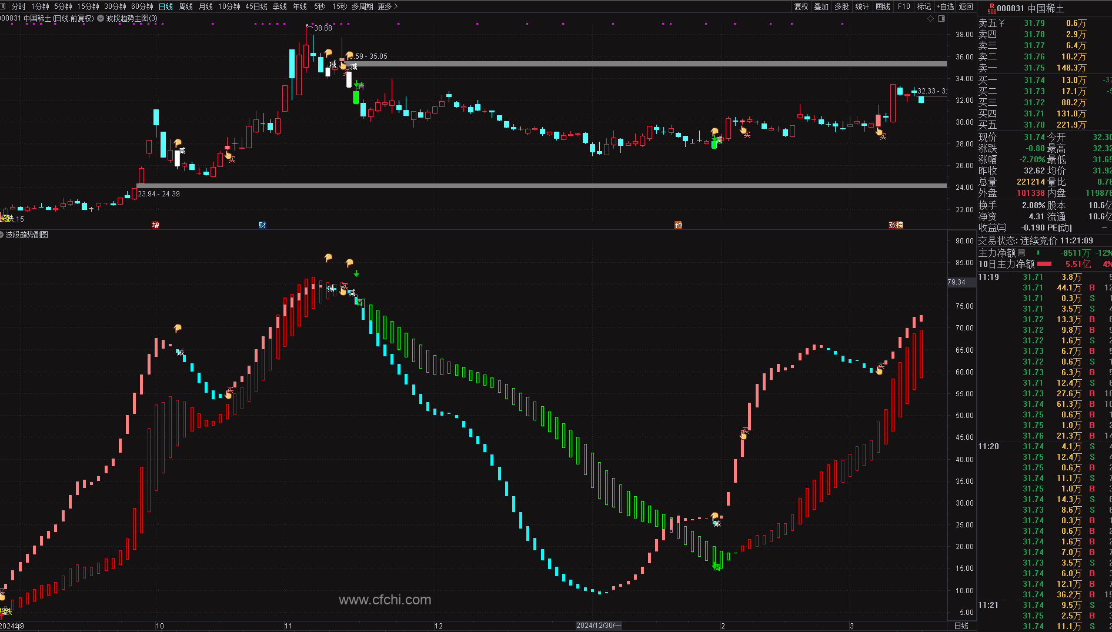This screenshot has height=632, width=1112.
Task: Click the 涨榜 marker on the timeline
Action: pos(896,225)
